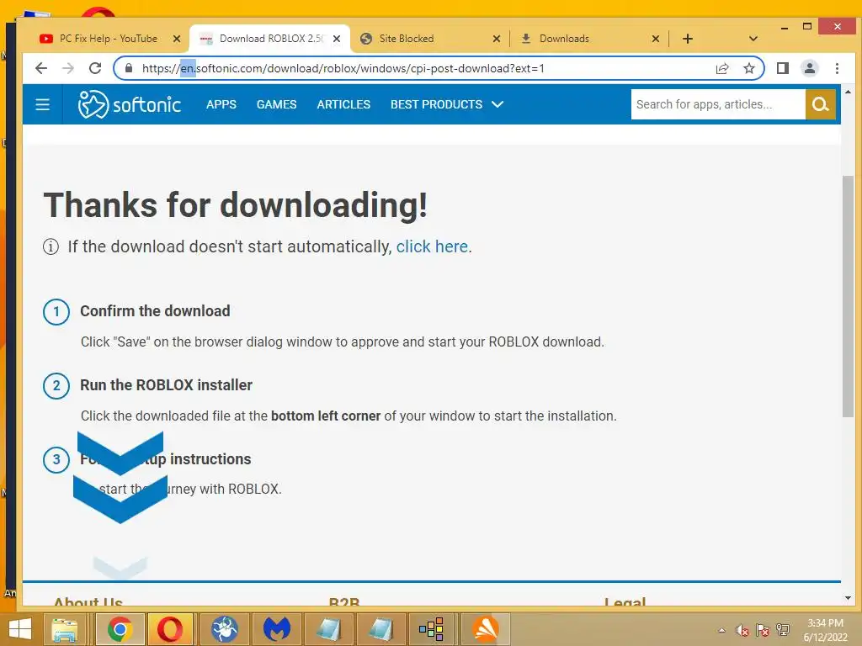Launch Opera from the taskbar

(x=170, y=629)
